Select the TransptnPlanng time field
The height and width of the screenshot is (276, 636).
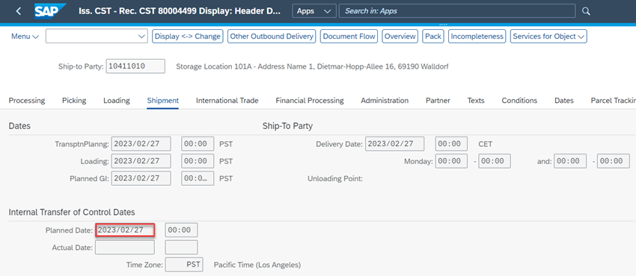(x=198, y=144)
